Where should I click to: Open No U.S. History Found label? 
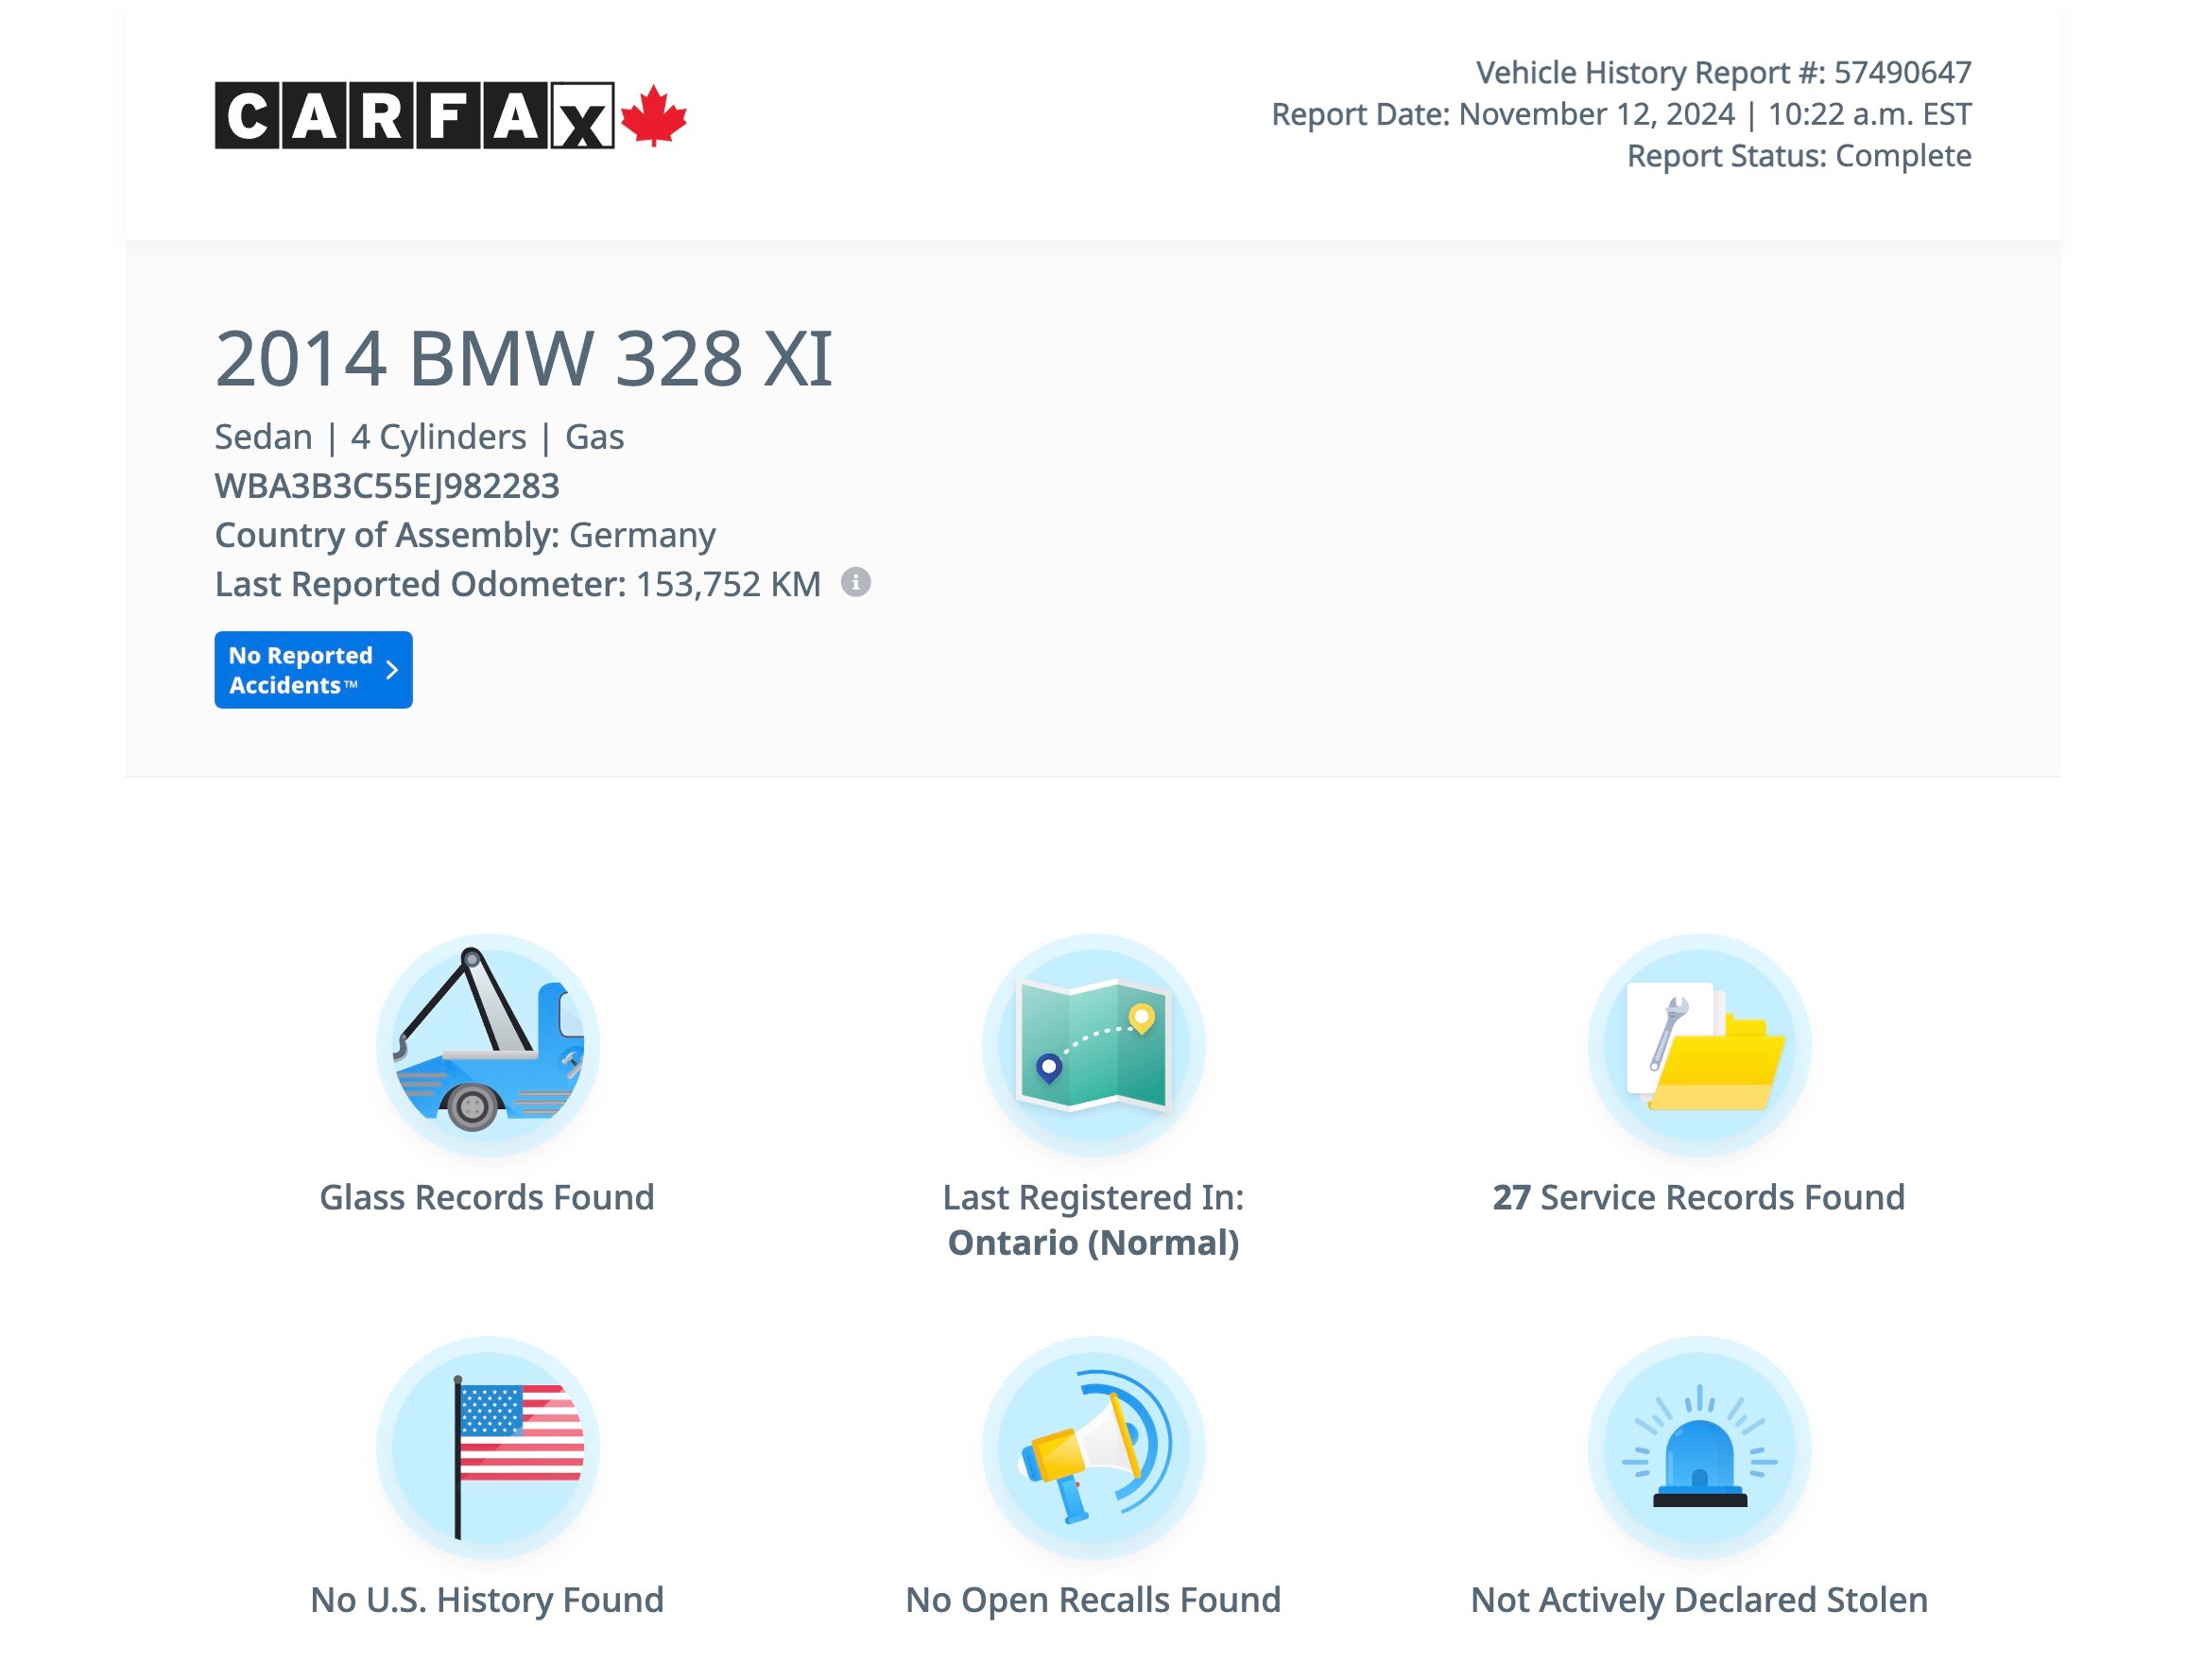pyautogui.click(x=487, y=1600)
